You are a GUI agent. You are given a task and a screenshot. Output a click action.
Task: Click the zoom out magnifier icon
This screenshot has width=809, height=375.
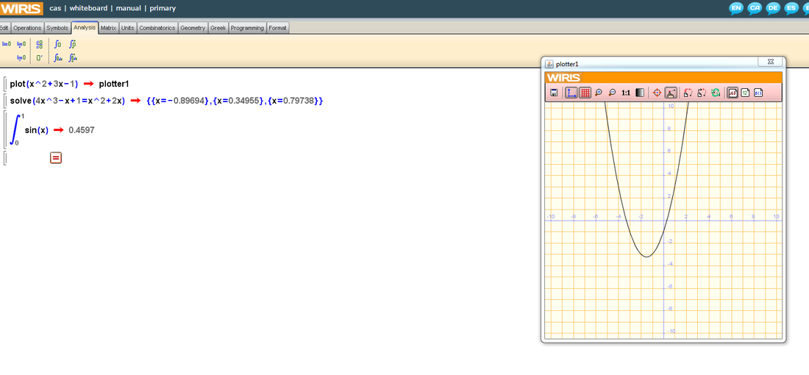tap(612, 93)
